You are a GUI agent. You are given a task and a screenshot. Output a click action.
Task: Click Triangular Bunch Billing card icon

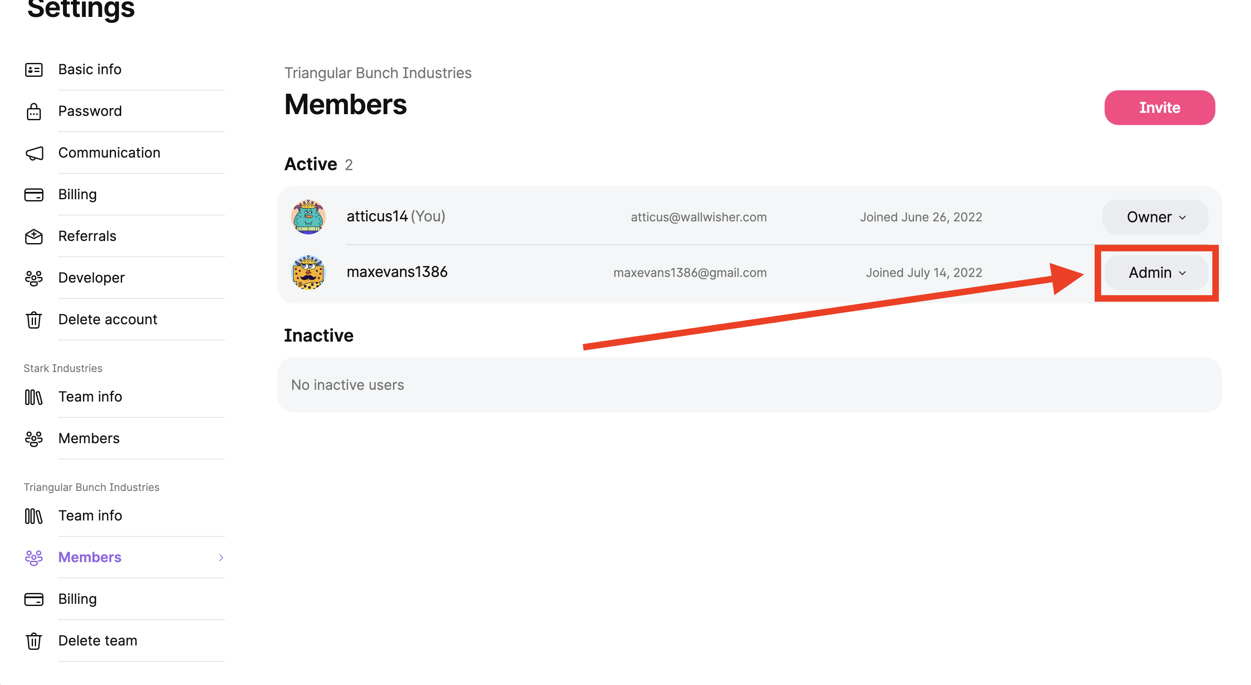33,599
